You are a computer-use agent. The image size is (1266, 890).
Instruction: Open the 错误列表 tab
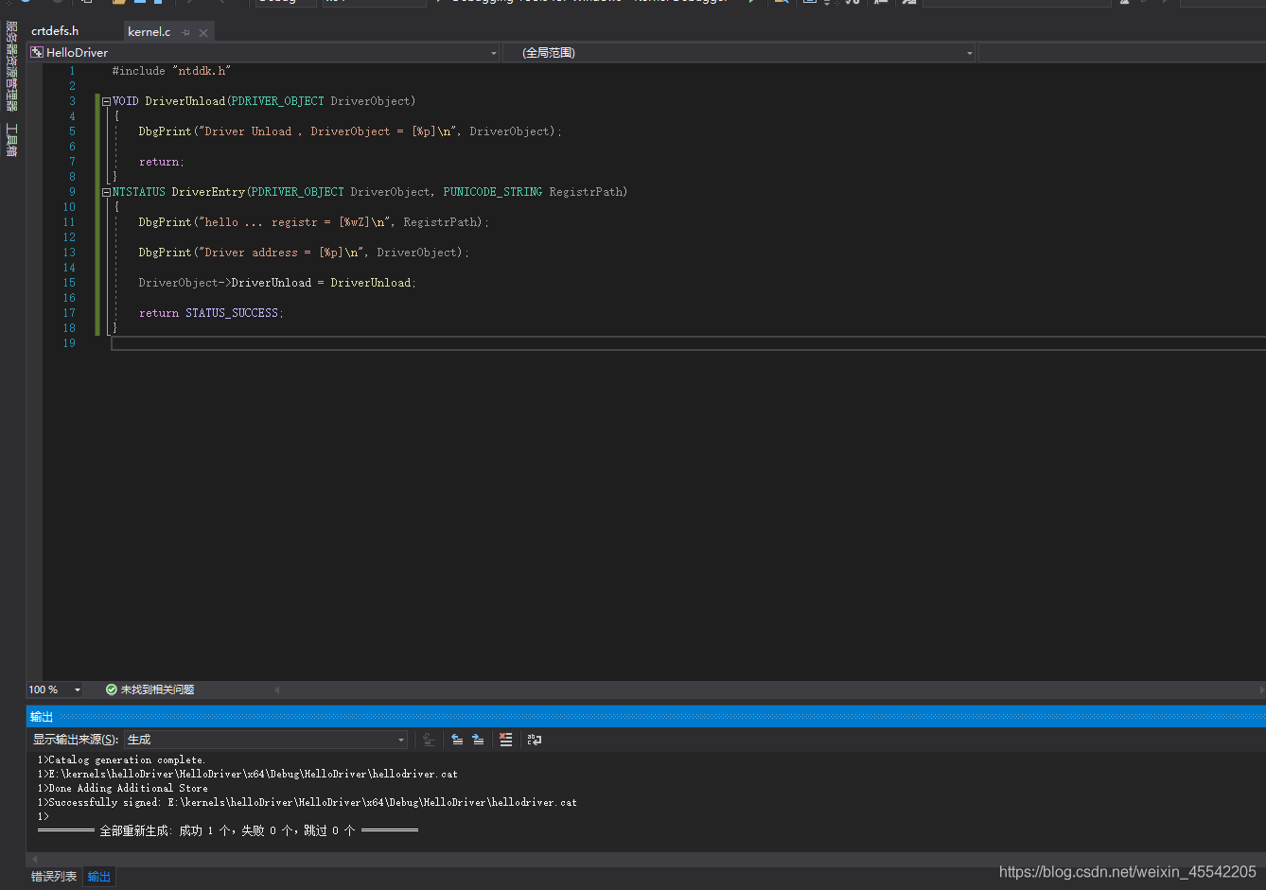click(54, 877)
